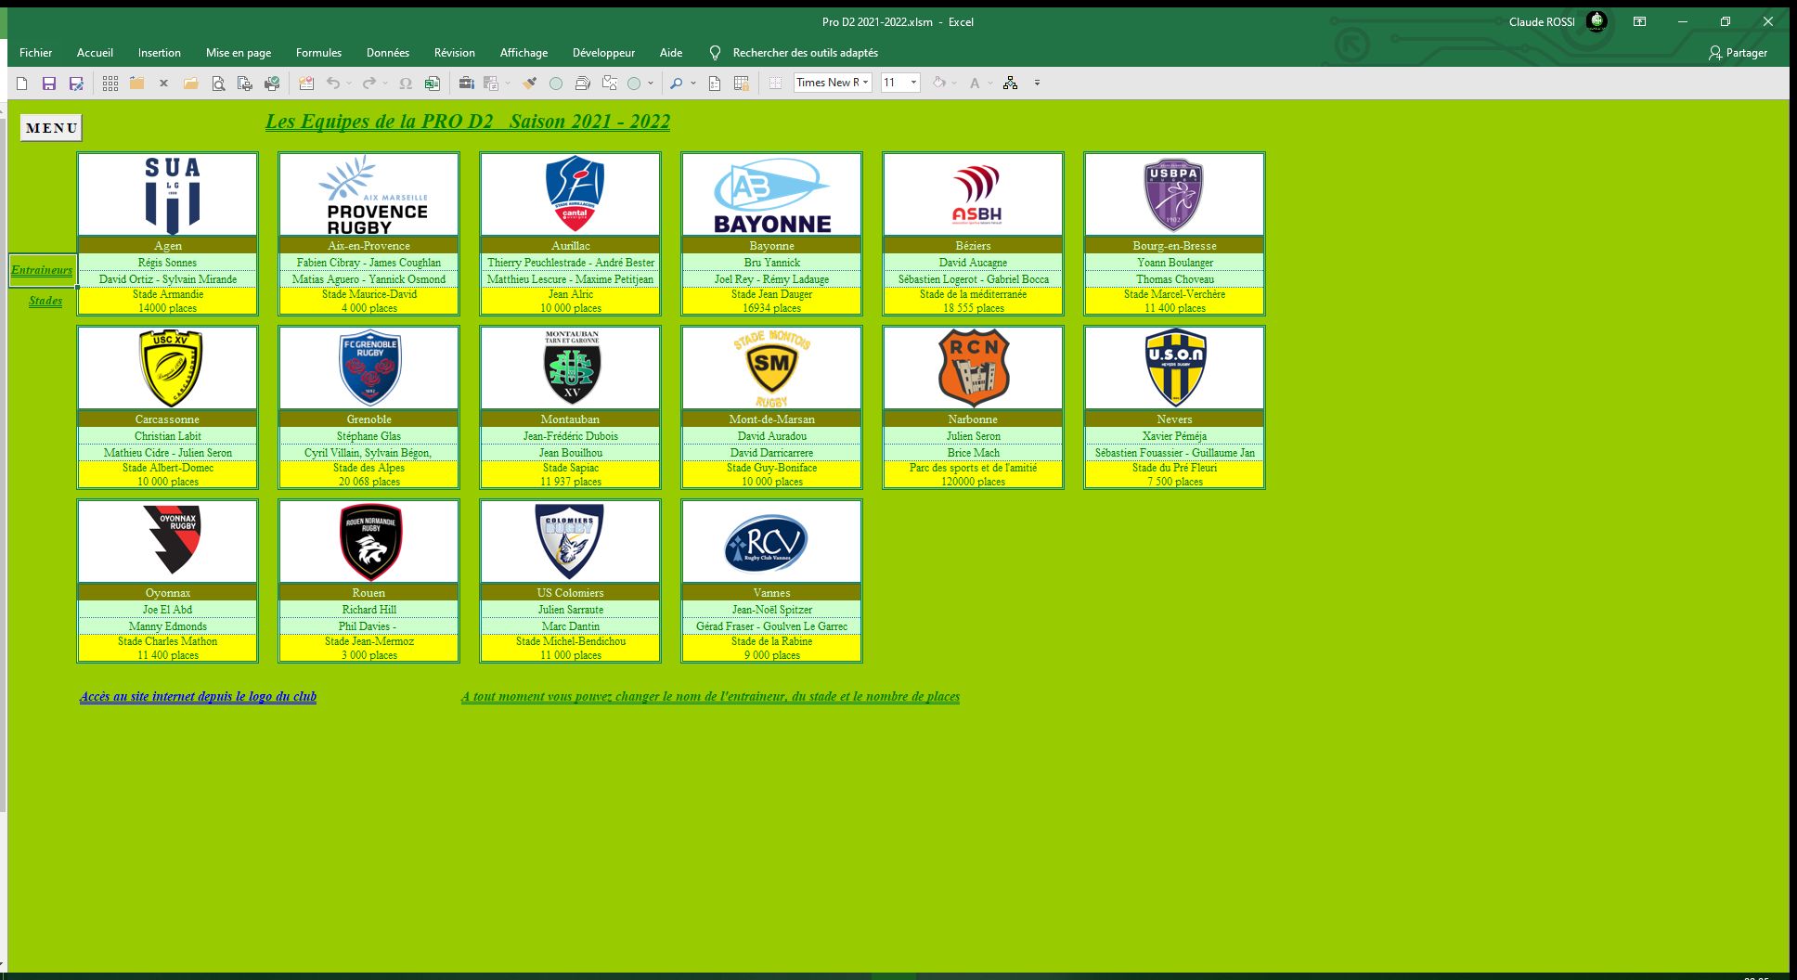Click the Bayonne club logo
1797x980 pixels.
(x=771, y=195)
